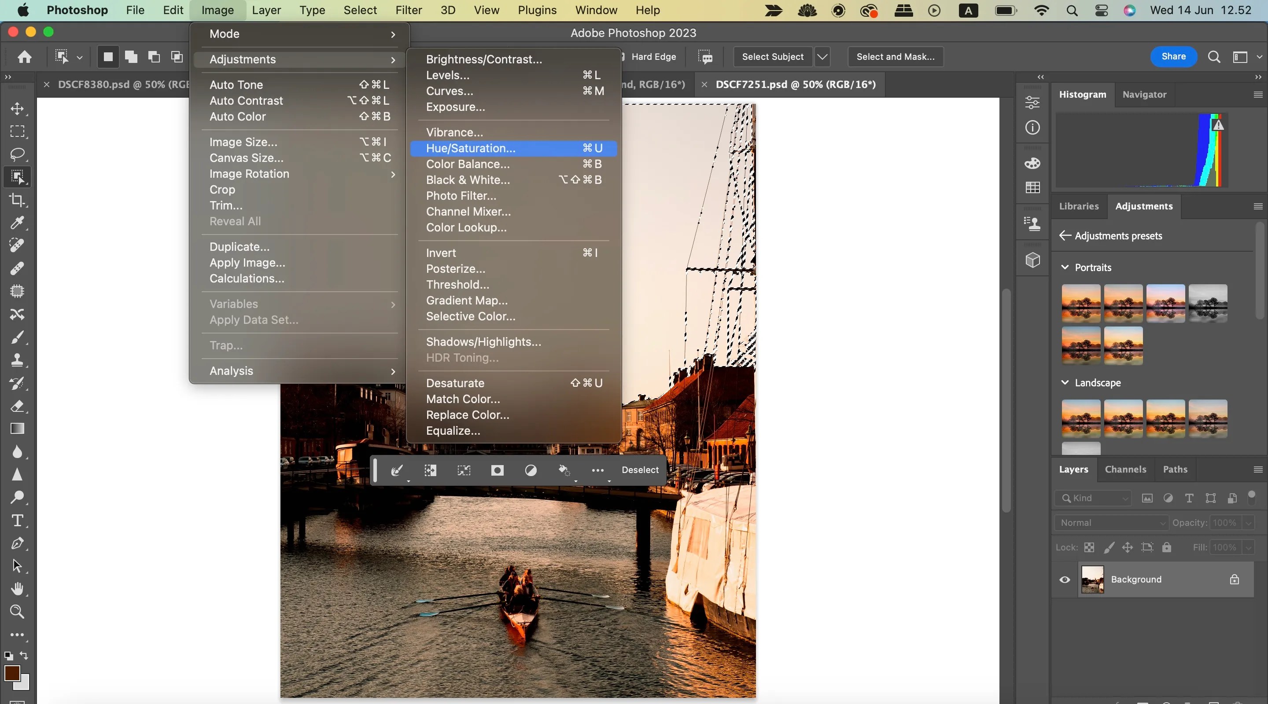Toggle lock position in Layers panel
The image size is (1268, 704).
click(1127, 547)
